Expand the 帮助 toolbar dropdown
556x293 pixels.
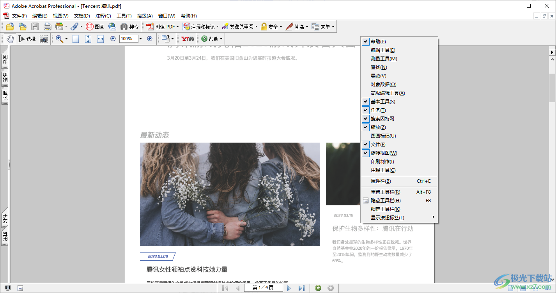pos(221,39)
